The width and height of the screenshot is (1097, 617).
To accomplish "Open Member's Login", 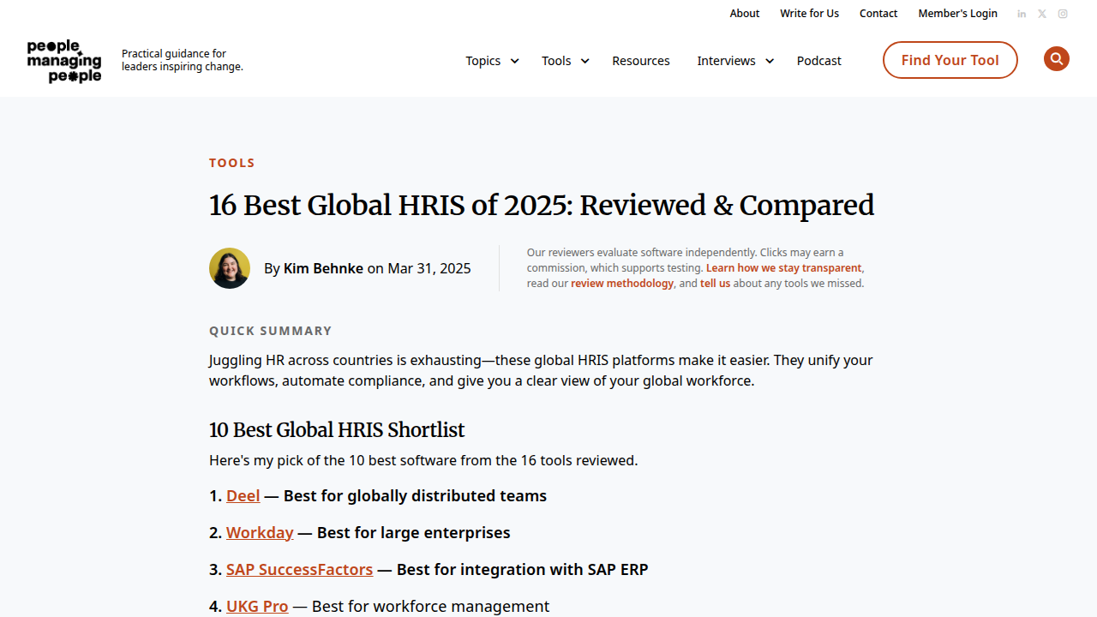I will [958, 14].
